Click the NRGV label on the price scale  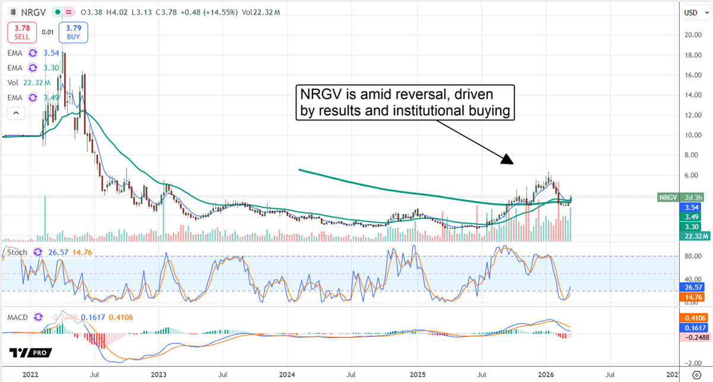click(x=668, y=198)
